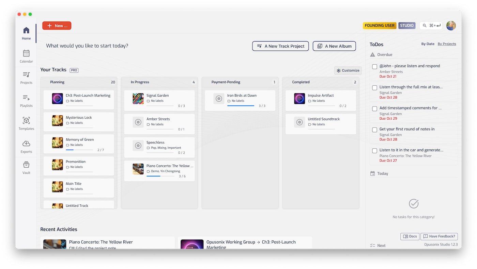This screenshot has width=477, height=269.
Task: Open the Signal Garden track card thumbnail
Action: [138, 99]
